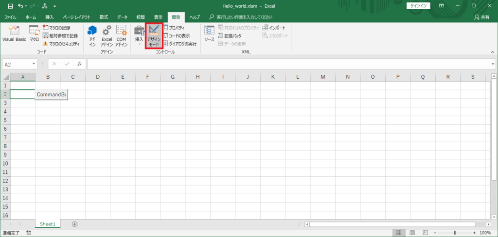Image resolution: width=498 pixels, height=237 pixels.
Task: Switch to the View tab
Action: click(x=158, y=17)
